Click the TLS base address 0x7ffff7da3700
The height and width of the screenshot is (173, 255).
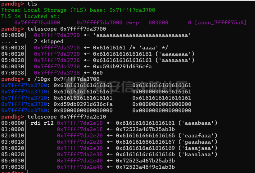pos(132,10)
